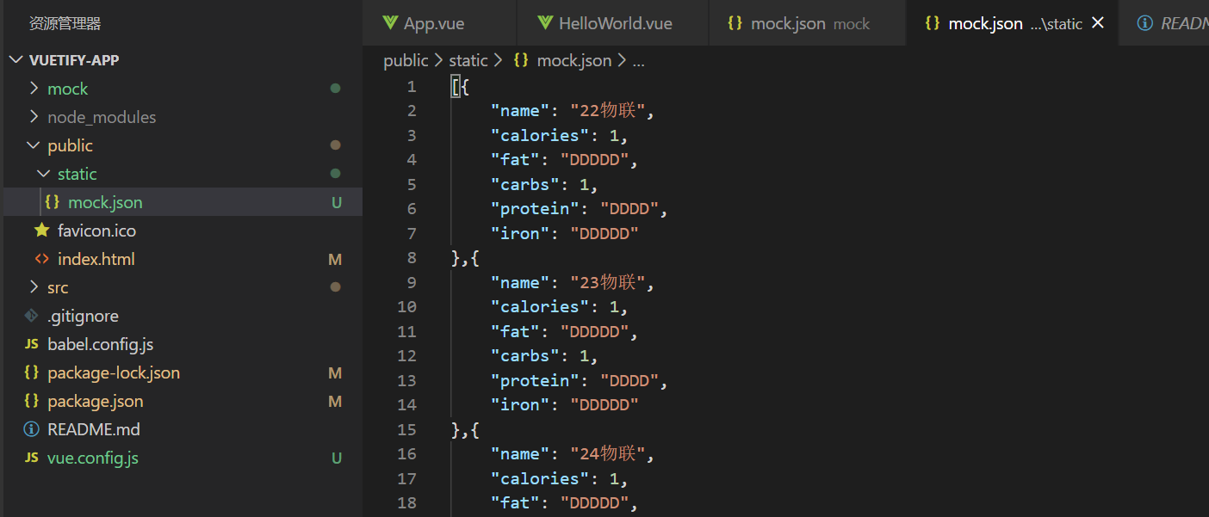1209x517 pixels.
Task: Click line number 8 in the gutter
Action: tap(412, 258)
